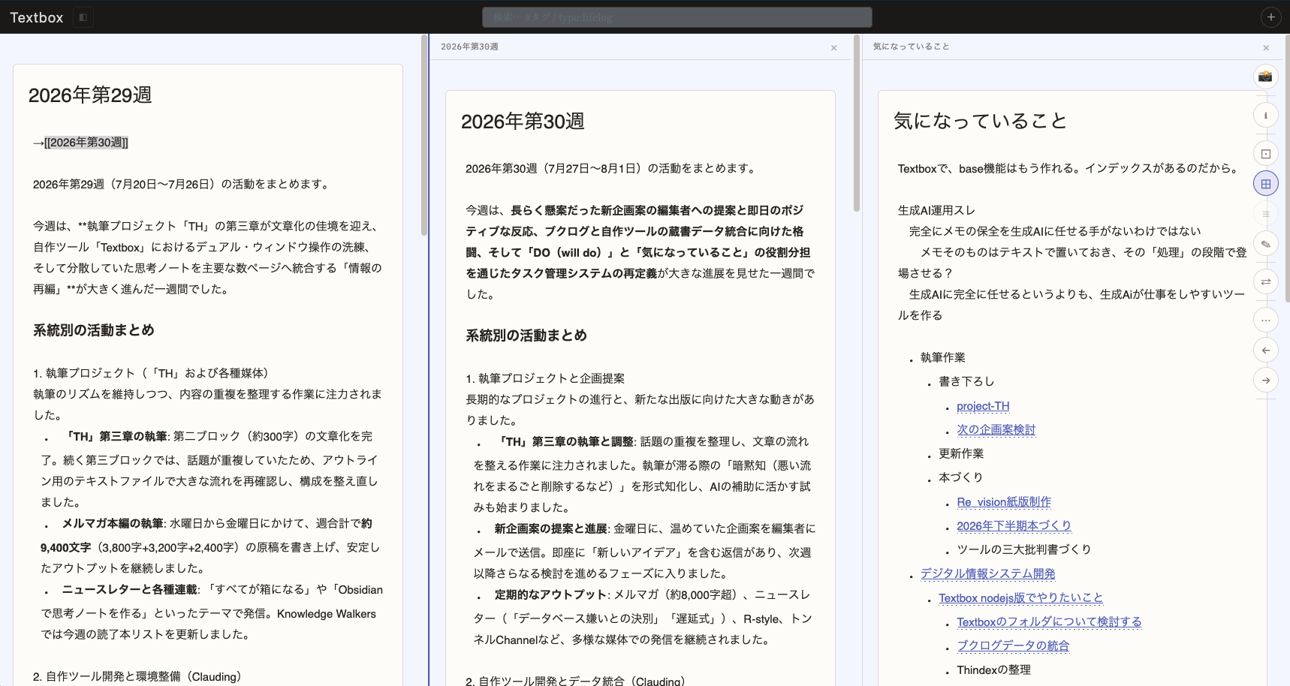The image size is (1290, 686).
Task: Click the 執筆作業 list item
Action: tap(943, 358)
